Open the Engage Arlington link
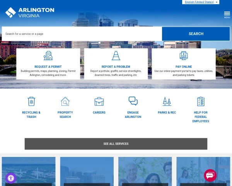 (x=133, y=115)
